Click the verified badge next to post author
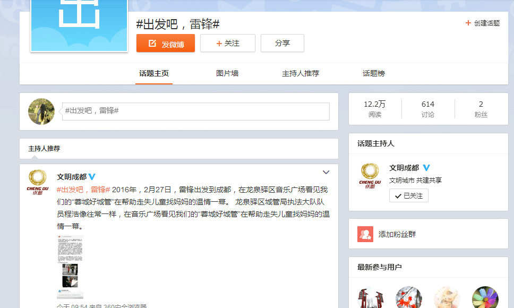514x308 pixels. point(92,177)
